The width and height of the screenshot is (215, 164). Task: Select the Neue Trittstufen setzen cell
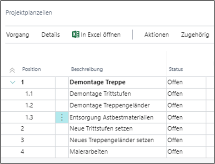click(117, 129)
